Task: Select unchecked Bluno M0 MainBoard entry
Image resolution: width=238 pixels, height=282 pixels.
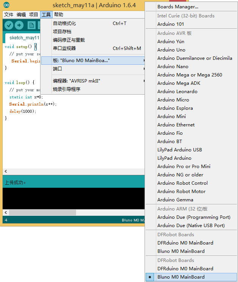Action: coord(191,251)
